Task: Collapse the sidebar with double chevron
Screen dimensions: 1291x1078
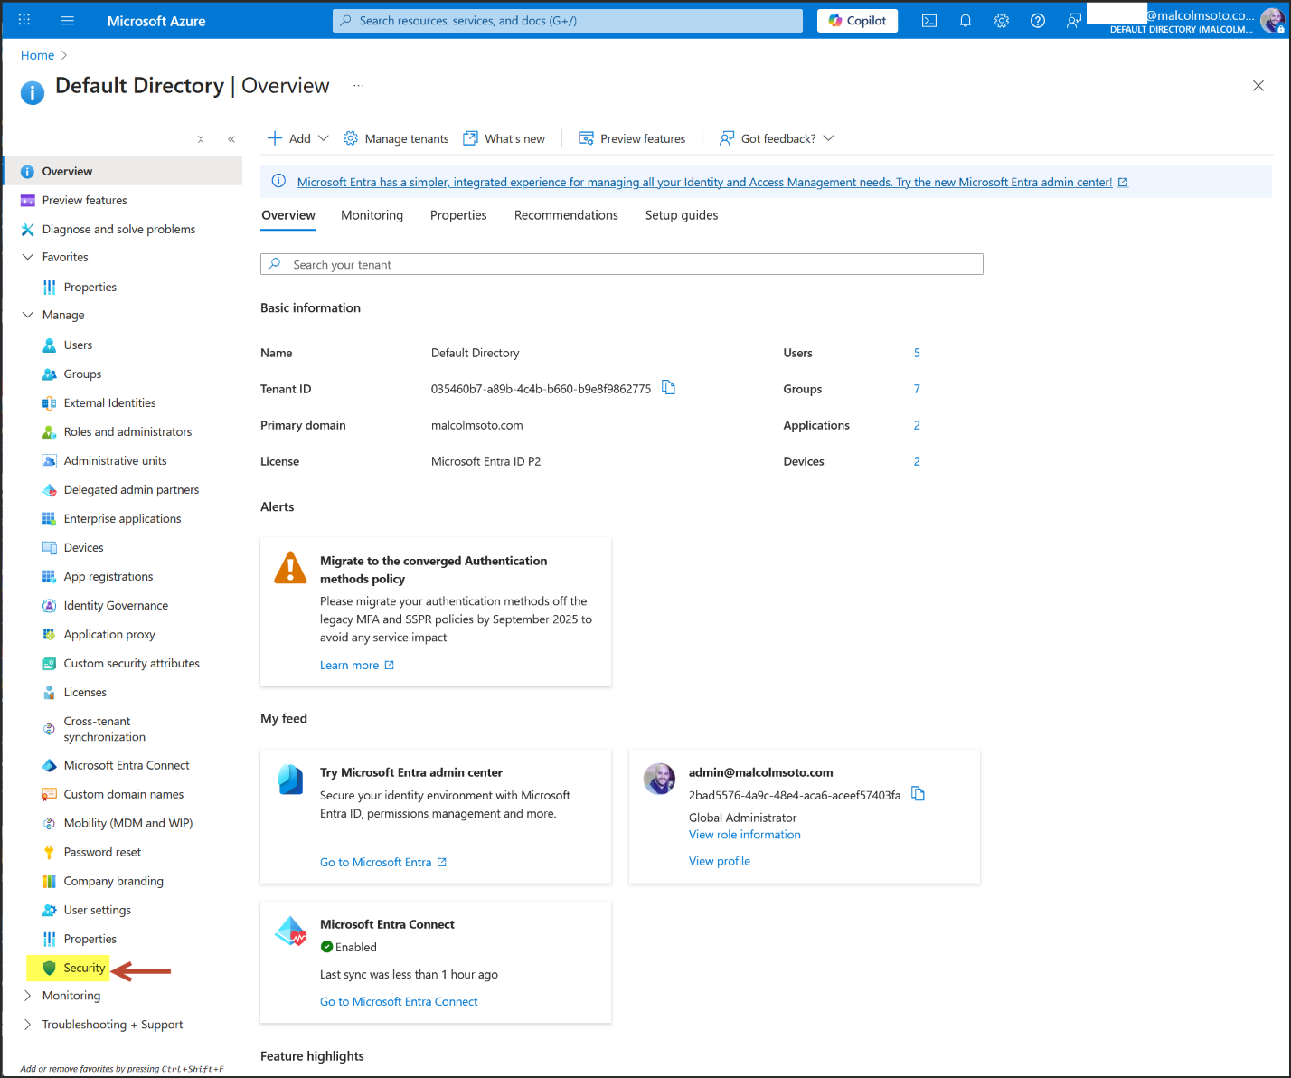Action: click(231, 139)
